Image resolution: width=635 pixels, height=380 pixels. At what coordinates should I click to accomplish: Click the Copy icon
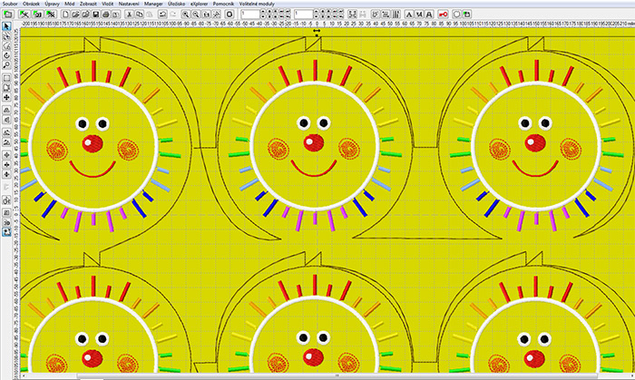point(140,15)
